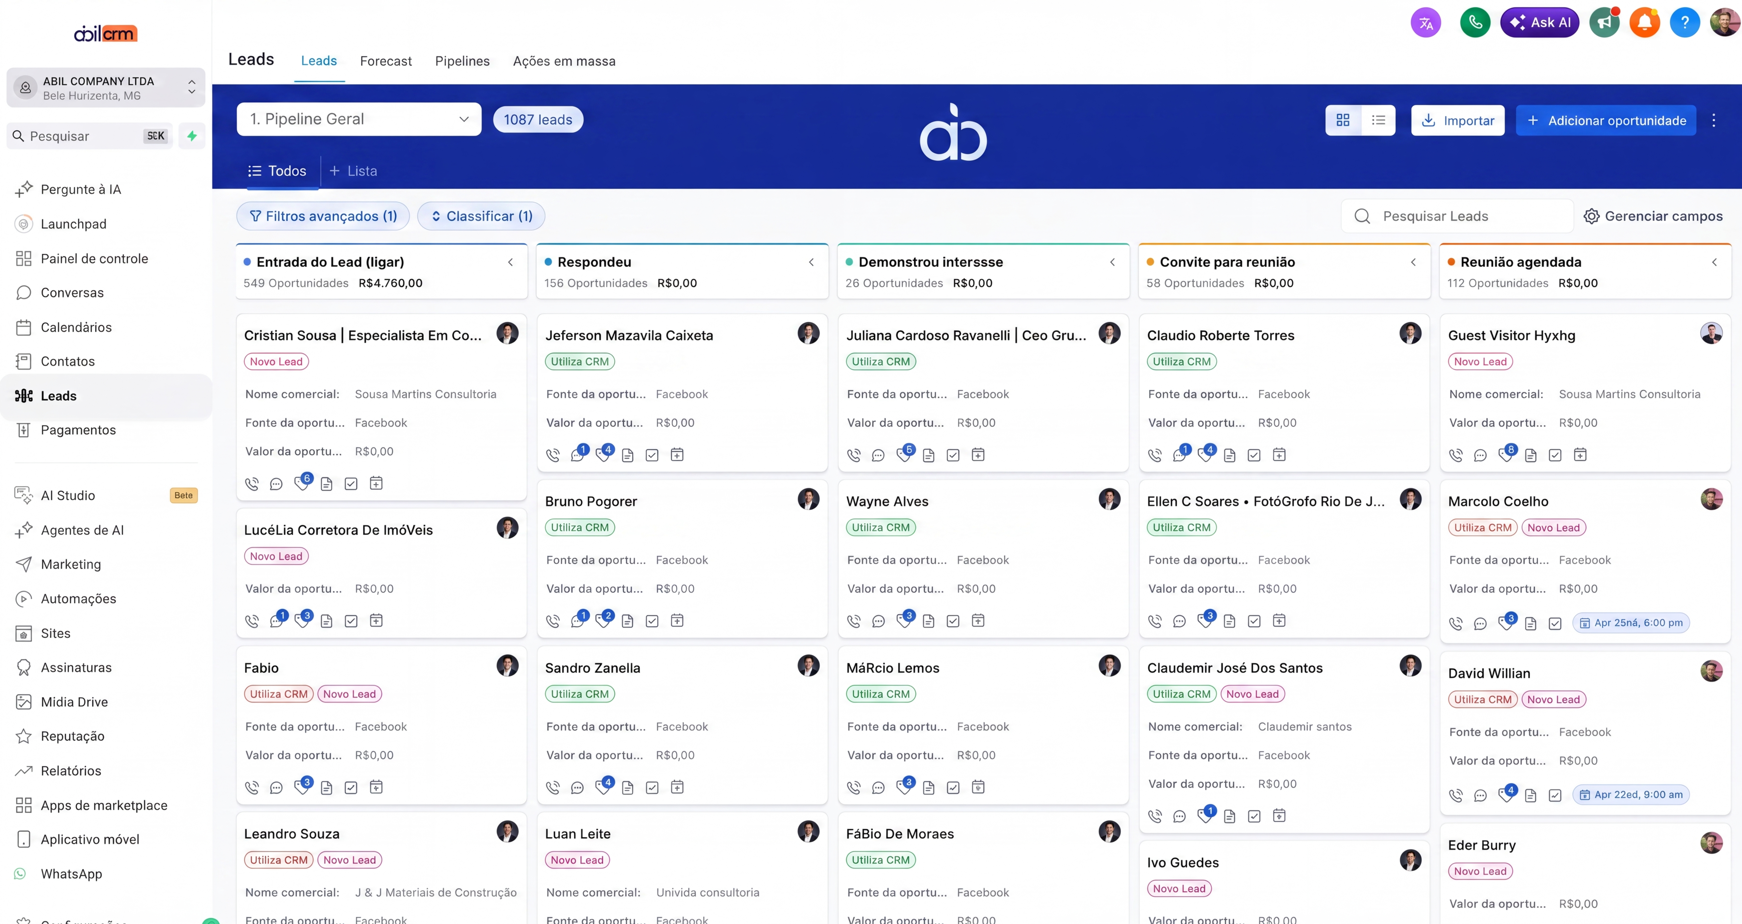Open Contatos in the sidebar

click(x=68, y=361)
